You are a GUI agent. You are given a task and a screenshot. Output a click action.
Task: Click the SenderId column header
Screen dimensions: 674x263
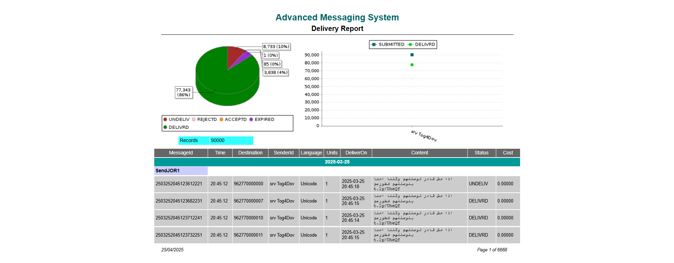point(284,153)
